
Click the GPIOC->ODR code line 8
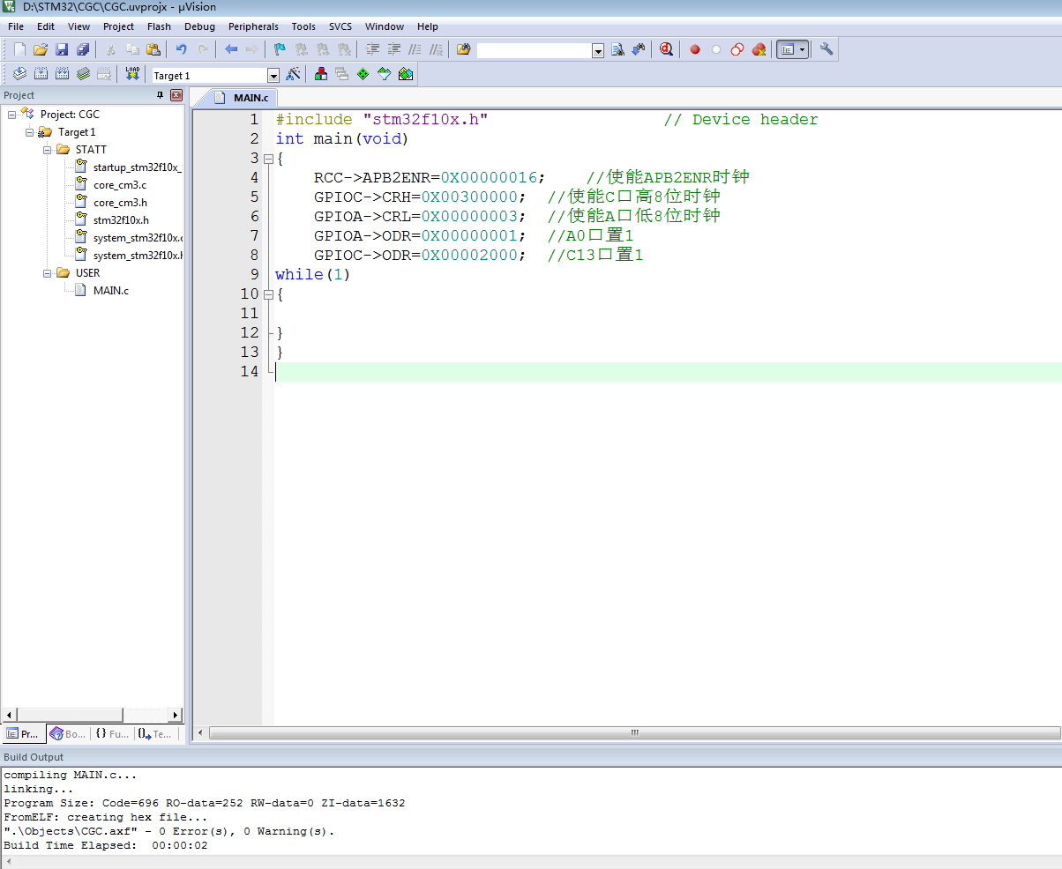478,256
